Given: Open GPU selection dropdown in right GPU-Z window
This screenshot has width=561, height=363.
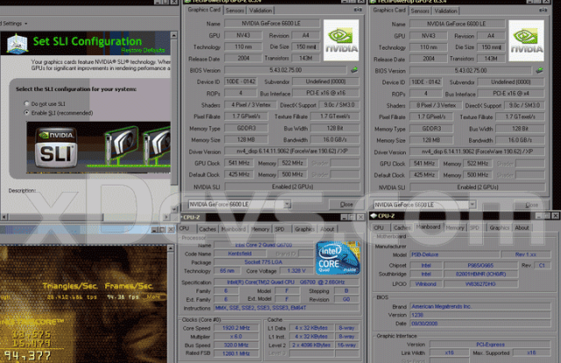Looking at the screenshot, I should coord(472,204).
